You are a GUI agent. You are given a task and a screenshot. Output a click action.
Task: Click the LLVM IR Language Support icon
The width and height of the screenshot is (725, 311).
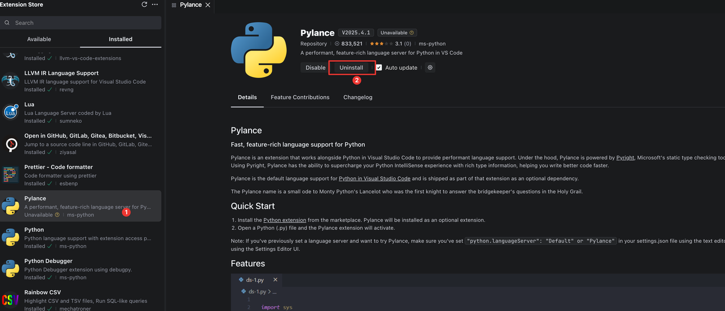[10, 81]
